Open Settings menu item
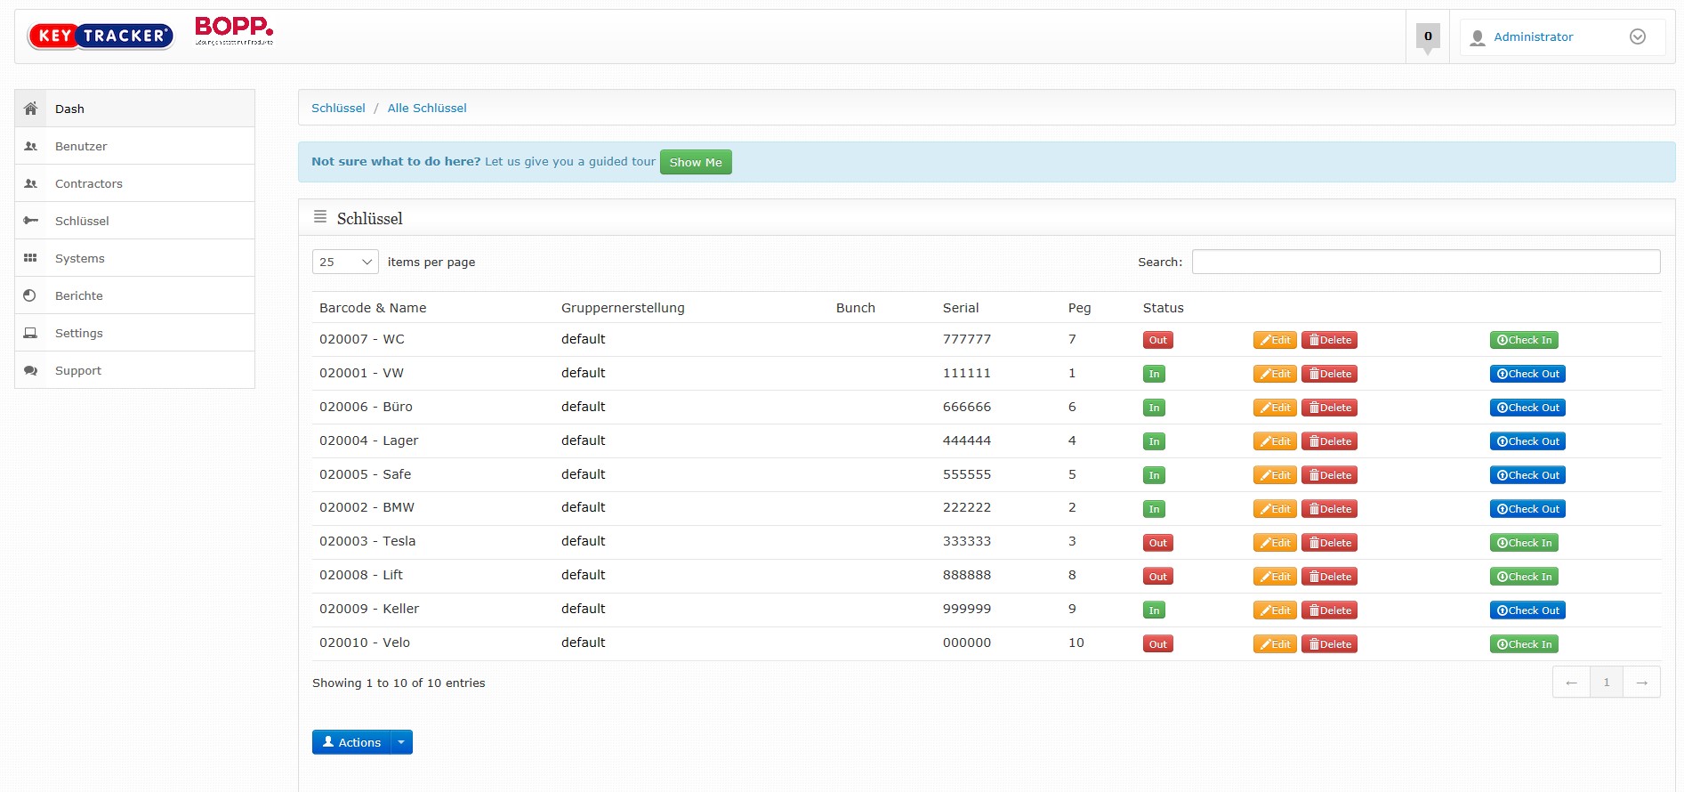 tap(135, 333)
